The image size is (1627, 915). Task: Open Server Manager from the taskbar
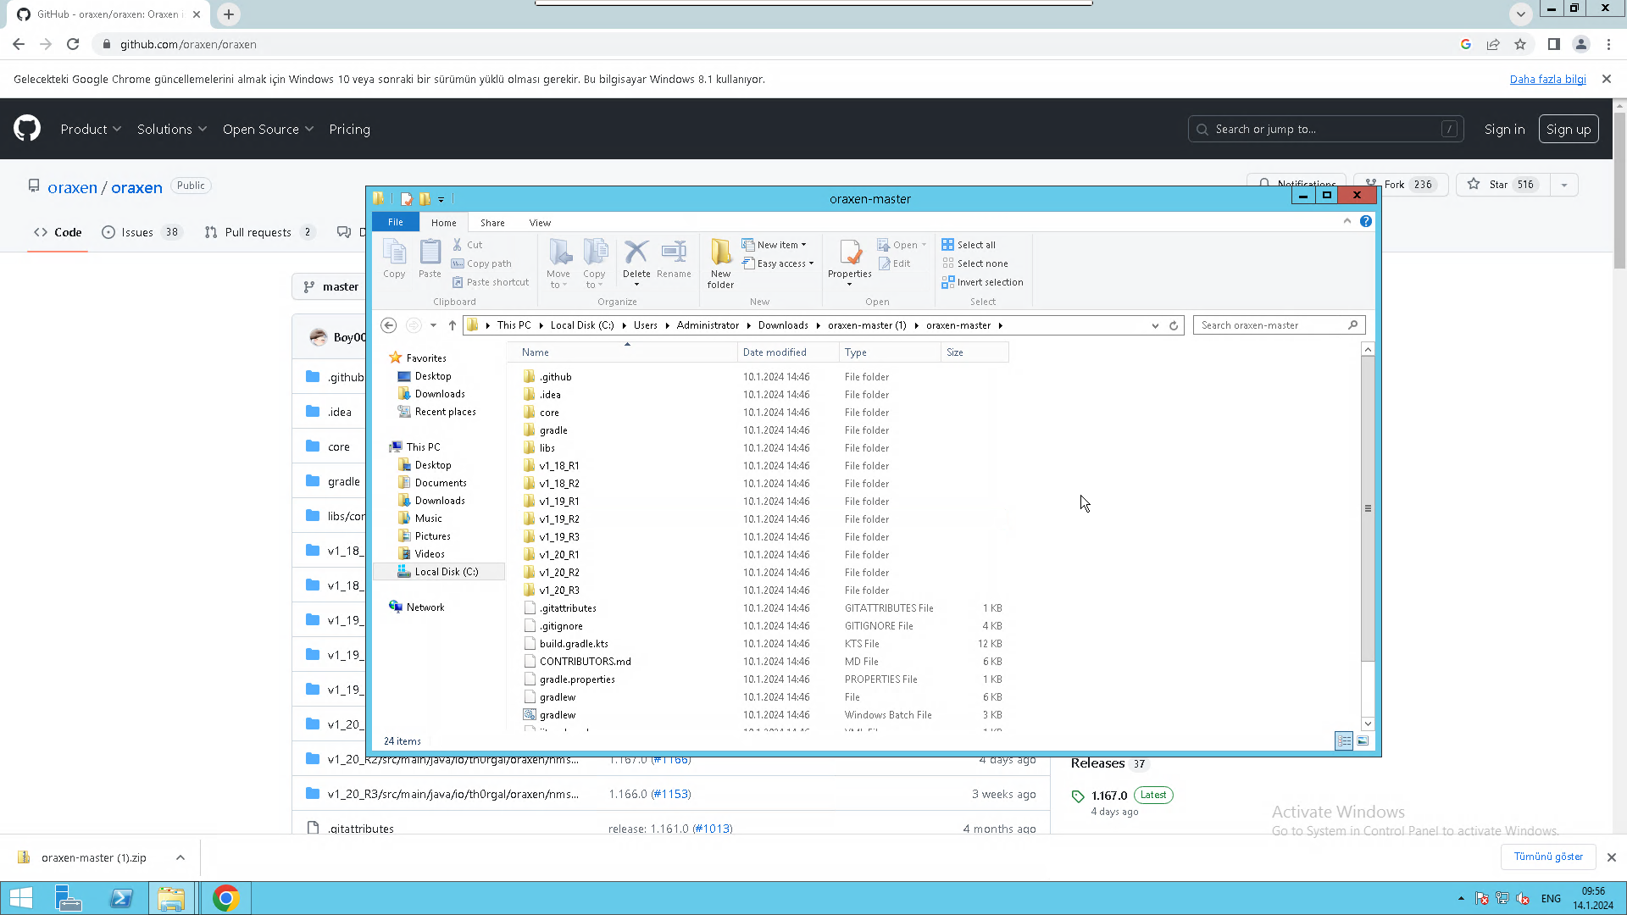pyautogui.click(x=69, y=898)
